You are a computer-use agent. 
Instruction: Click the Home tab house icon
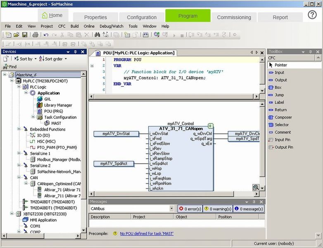(45, 15)
